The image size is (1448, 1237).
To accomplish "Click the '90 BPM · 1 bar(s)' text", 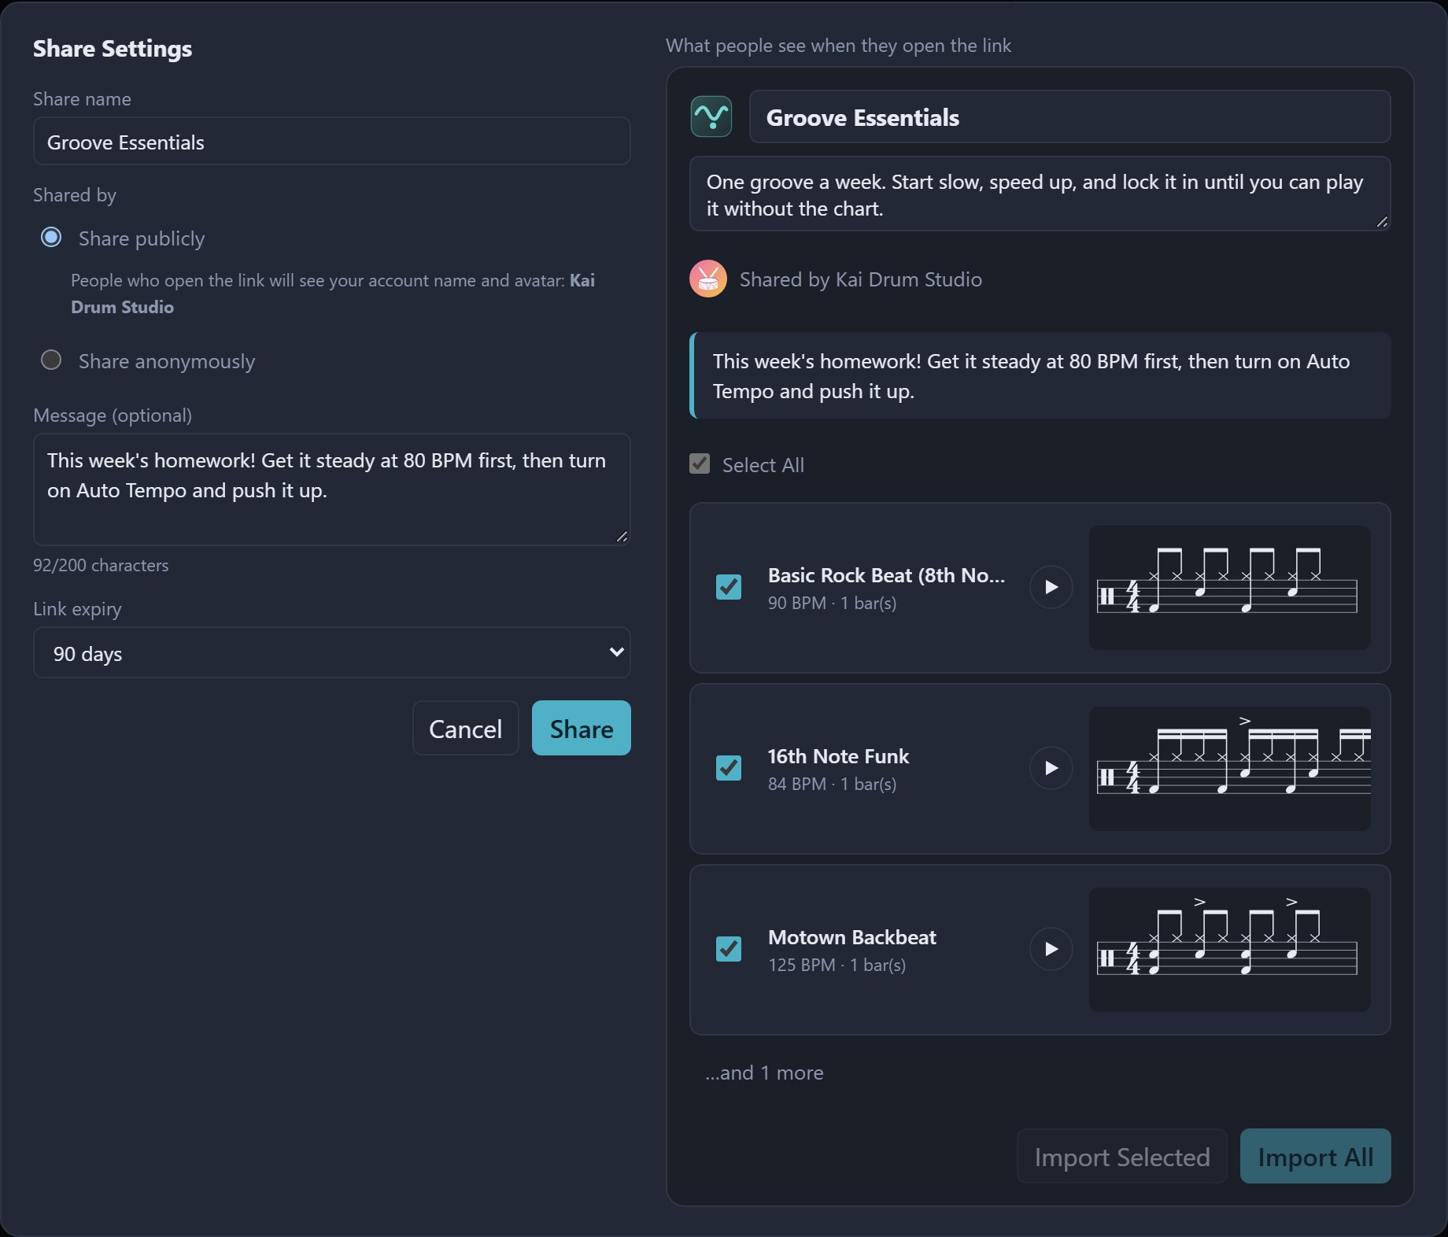I will (x=832, y=603).
